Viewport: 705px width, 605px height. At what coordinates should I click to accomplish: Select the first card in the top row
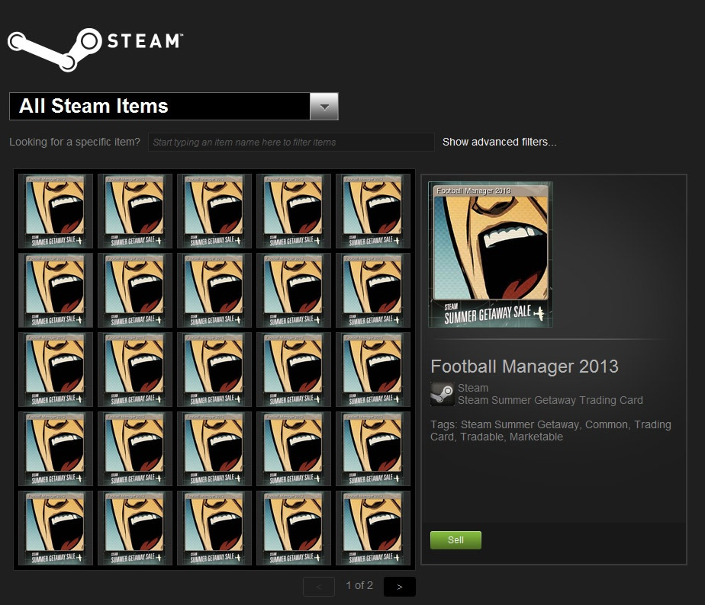click(x=56, y=211)
